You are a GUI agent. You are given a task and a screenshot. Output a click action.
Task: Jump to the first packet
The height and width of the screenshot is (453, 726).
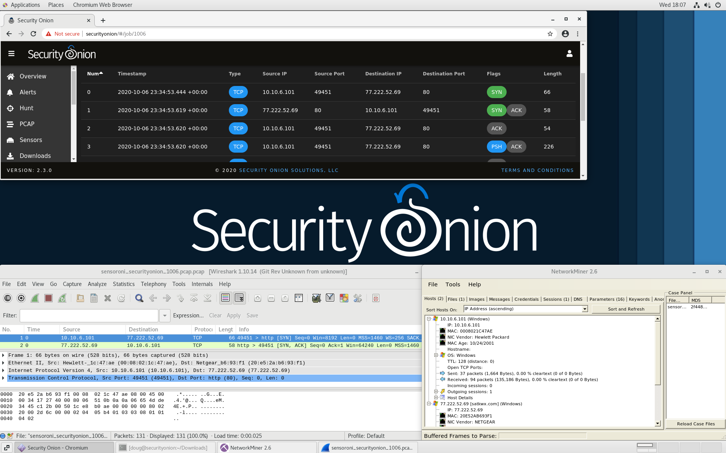(x=194, y=298)
